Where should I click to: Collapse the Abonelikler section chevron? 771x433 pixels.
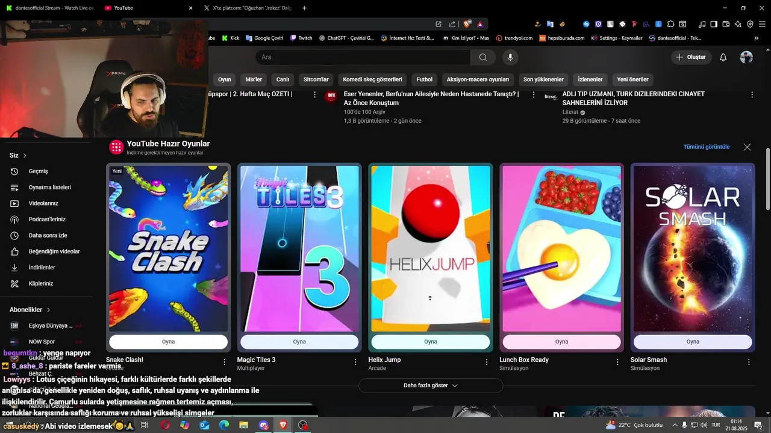click(48, 310)
